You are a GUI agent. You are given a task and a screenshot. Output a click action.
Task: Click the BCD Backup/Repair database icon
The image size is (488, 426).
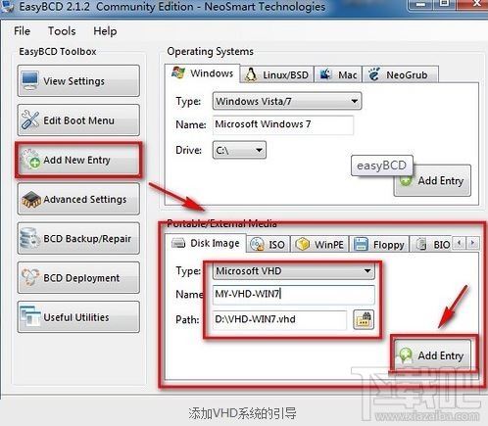[x=29, y=238]
